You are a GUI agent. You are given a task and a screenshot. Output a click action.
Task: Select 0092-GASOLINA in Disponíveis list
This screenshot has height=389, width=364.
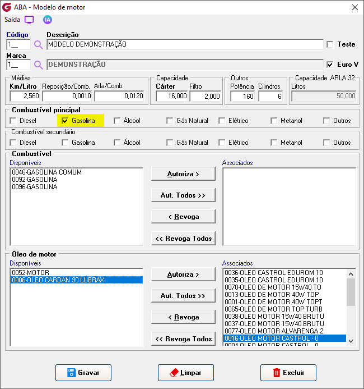coord(76,180)
